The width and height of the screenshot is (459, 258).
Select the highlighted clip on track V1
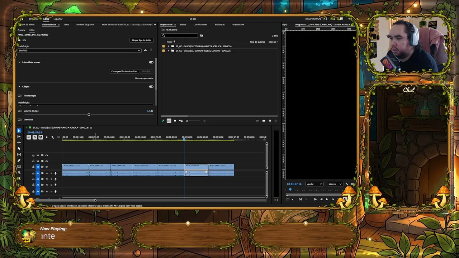tap(196, 166)
